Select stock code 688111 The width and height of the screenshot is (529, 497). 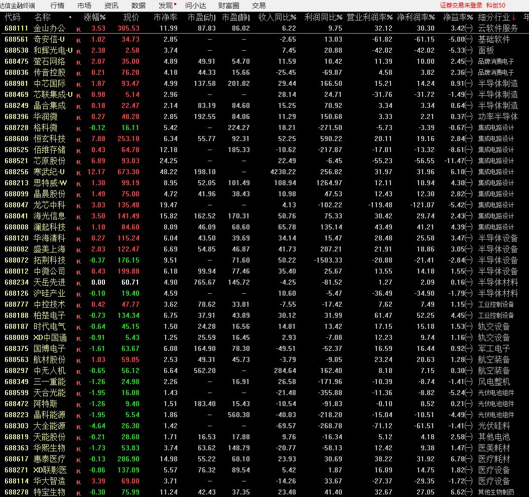(x=17, y=28)
